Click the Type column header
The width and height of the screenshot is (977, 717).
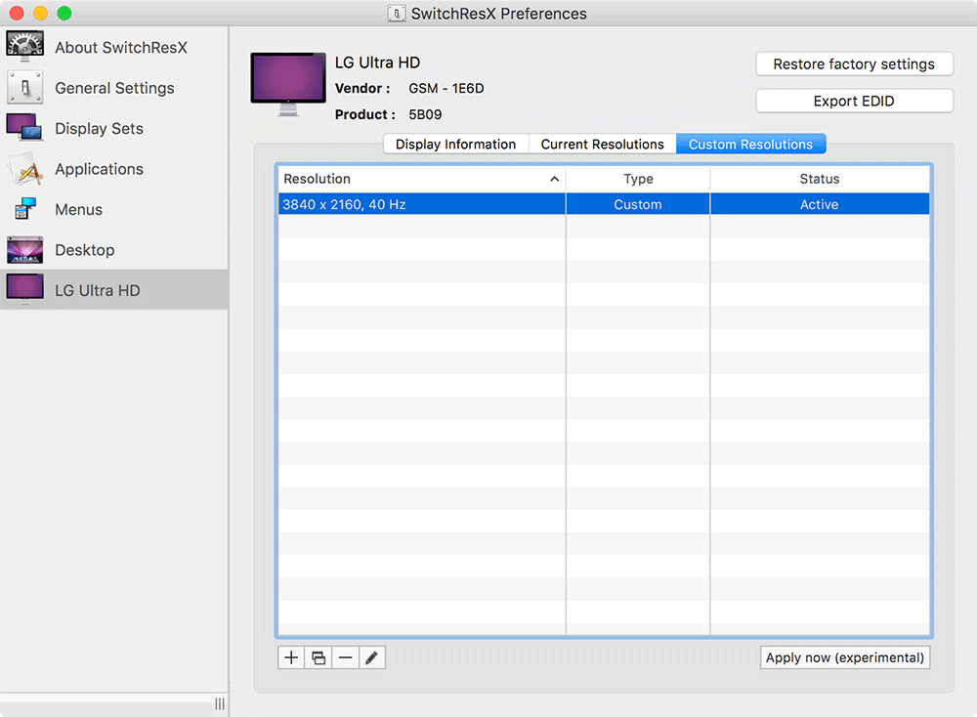[638, 179]
